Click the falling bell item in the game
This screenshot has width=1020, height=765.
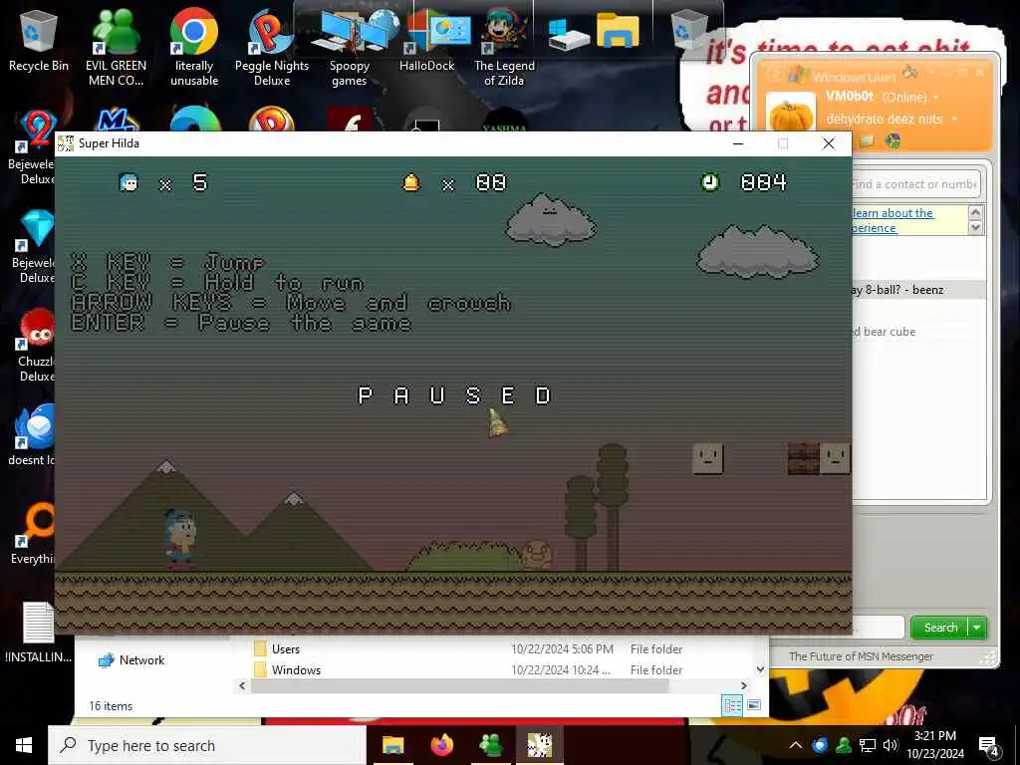pyautogui.click(x=498, y=422)
